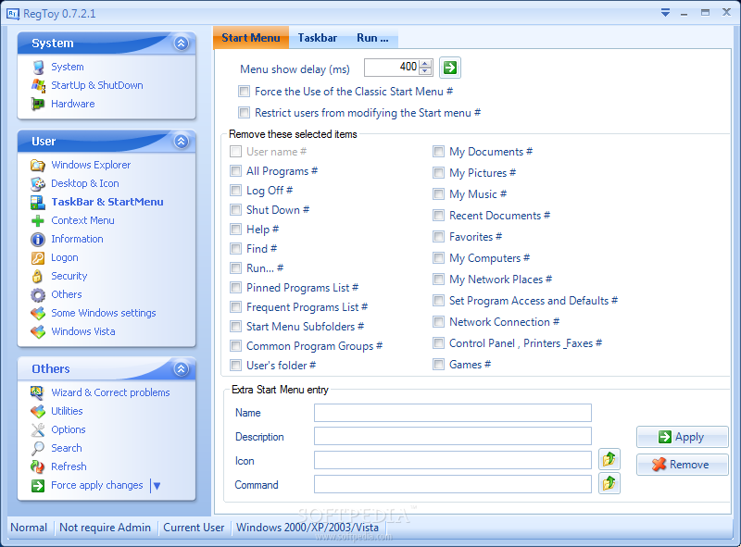Collapse the Others panel

[181, 369]
